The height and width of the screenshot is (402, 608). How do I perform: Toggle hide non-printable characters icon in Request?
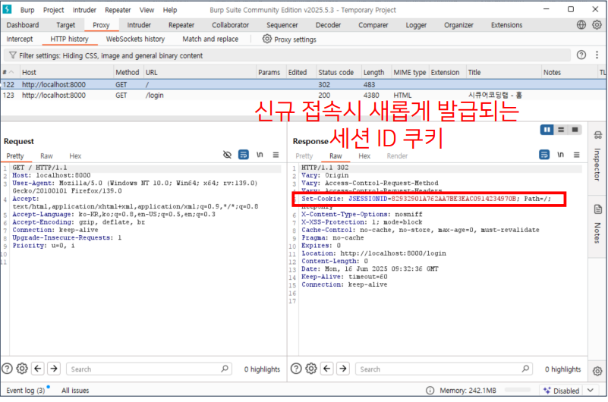[x=227, y=155]
